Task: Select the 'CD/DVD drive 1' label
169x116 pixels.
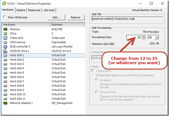Action: (x=20, y=51)
